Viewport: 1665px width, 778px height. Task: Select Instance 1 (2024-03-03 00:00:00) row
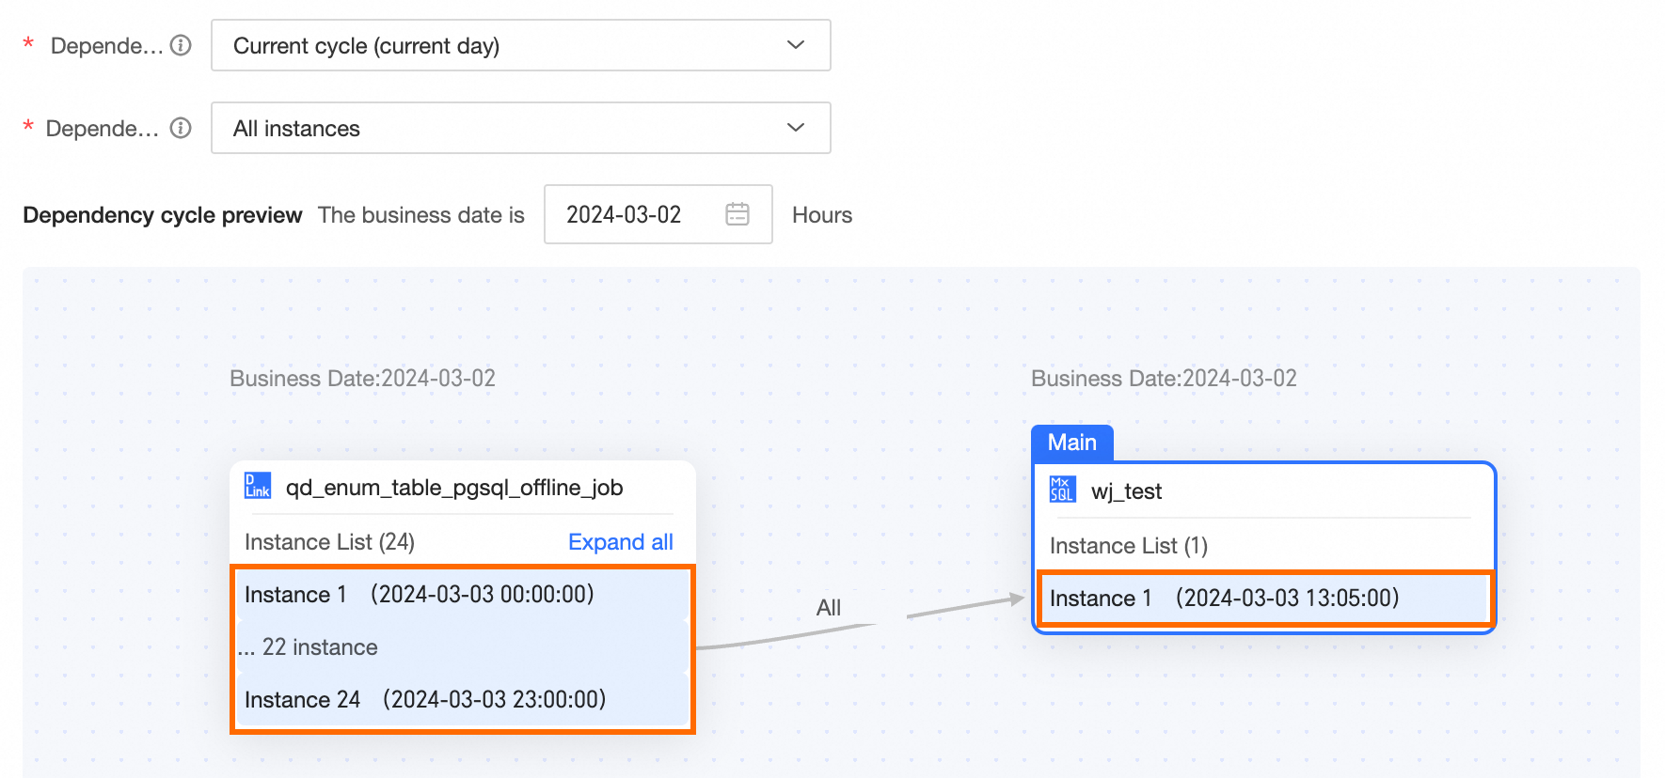click(x=462, y=594)
